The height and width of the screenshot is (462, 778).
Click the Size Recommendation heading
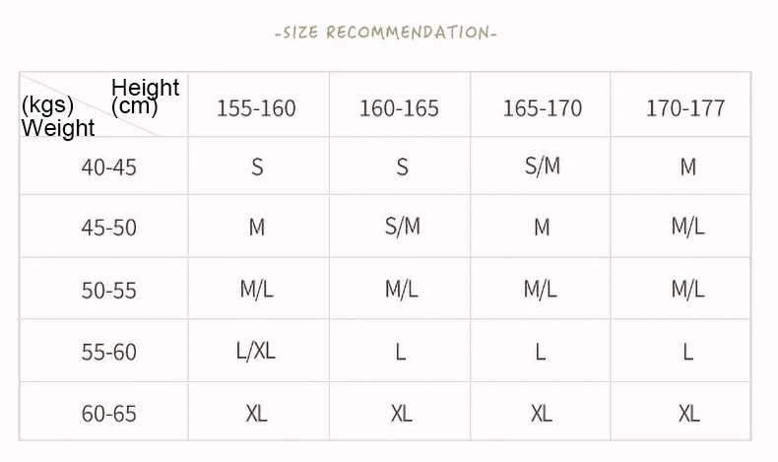click(x=386, y=33)
